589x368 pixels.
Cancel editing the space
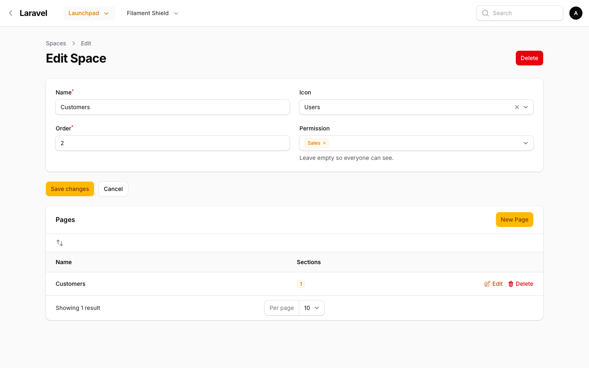point(113,189)
